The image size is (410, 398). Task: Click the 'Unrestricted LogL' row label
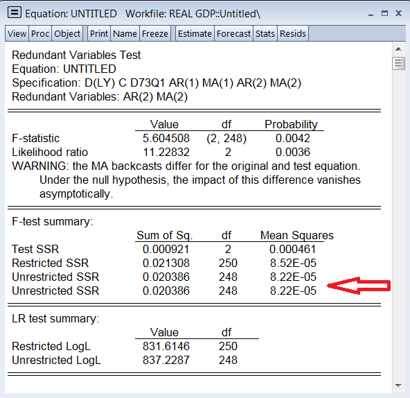(x=56, y=360)
